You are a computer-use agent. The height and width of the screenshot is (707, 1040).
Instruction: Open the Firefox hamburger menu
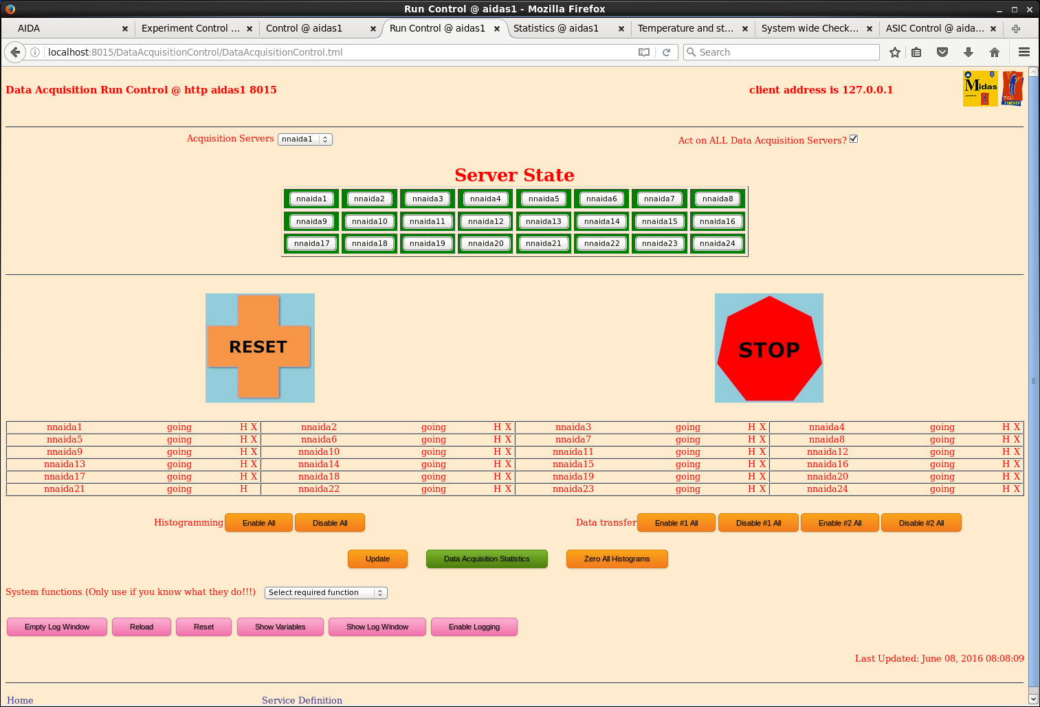tap(1024, 52)
